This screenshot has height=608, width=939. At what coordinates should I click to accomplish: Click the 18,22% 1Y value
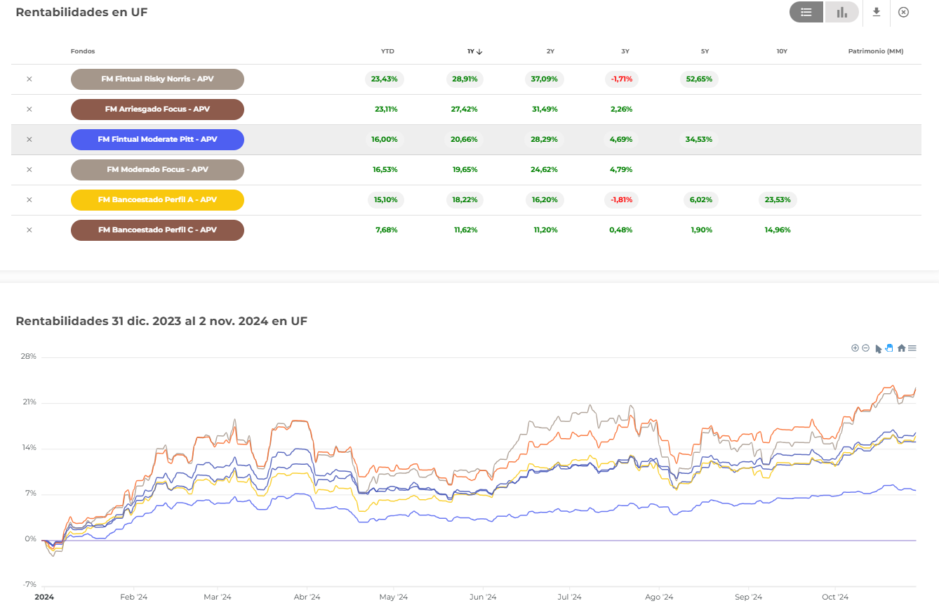point(465,200)
